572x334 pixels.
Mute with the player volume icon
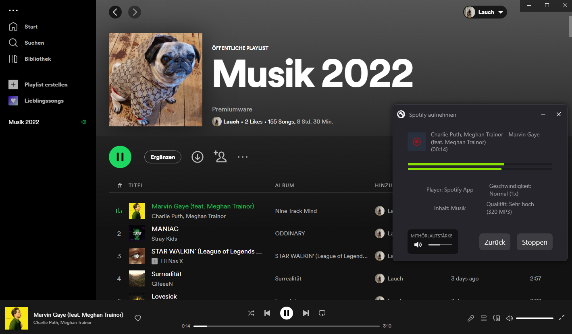(510, 318)
